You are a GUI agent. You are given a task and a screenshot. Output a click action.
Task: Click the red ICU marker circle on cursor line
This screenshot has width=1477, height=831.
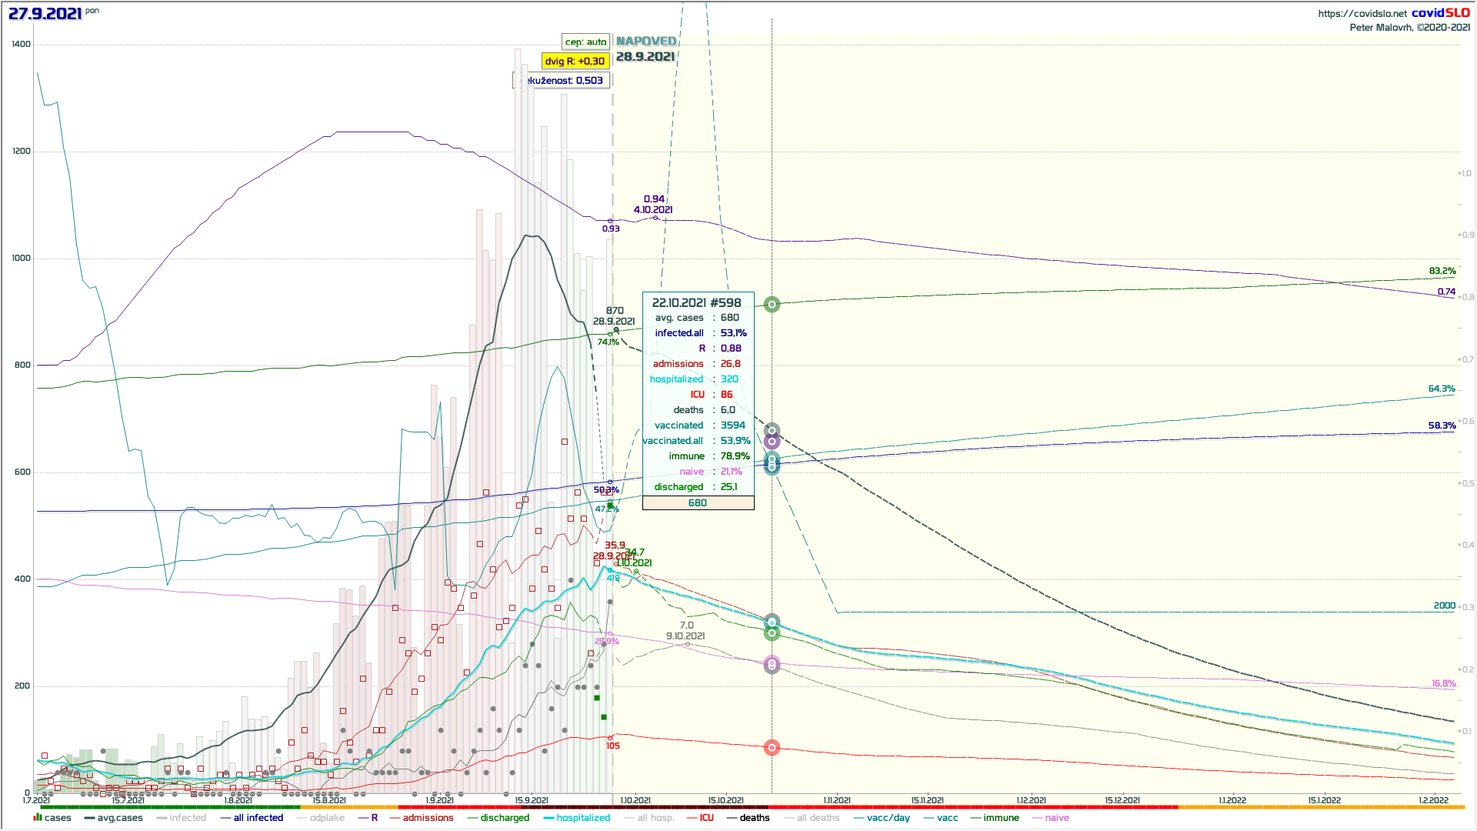772,748
